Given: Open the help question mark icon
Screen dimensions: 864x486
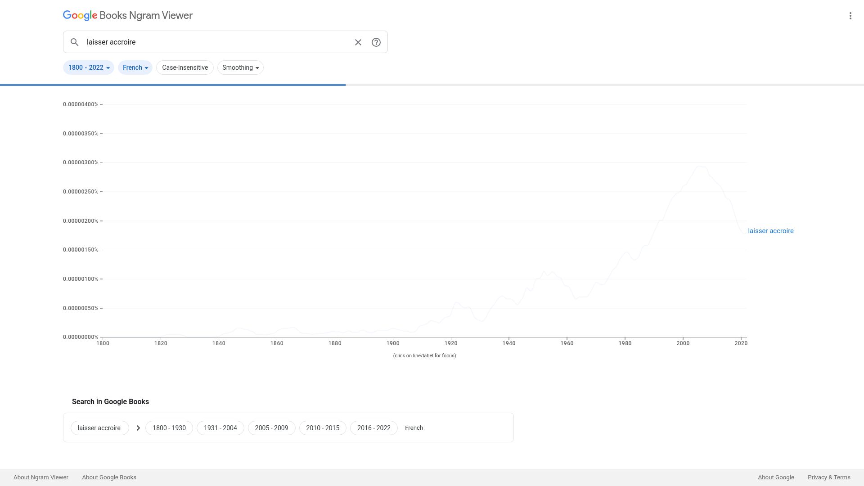Looking at the screenshot, I should click(376, 42).
